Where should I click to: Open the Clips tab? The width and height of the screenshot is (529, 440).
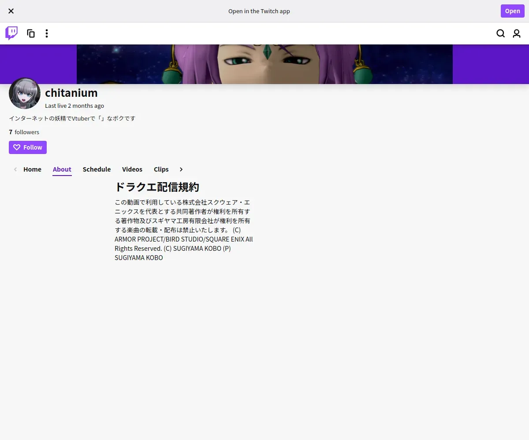click(161, 169)
